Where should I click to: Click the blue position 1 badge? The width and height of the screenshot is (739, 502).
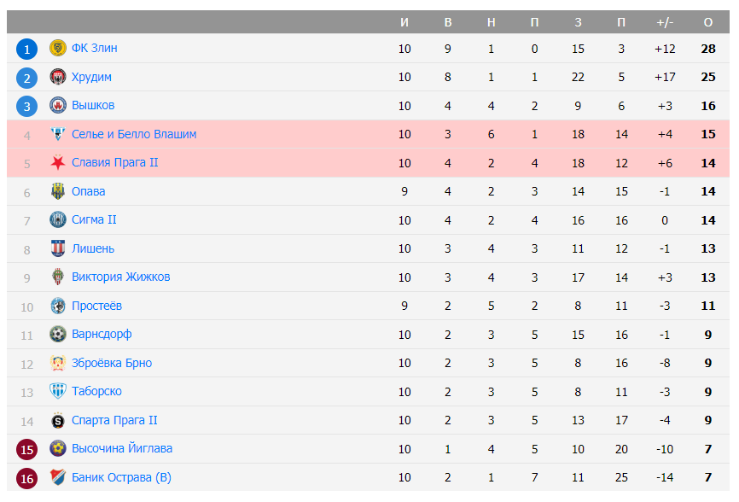pyautogui.click(x=26, y=50)
